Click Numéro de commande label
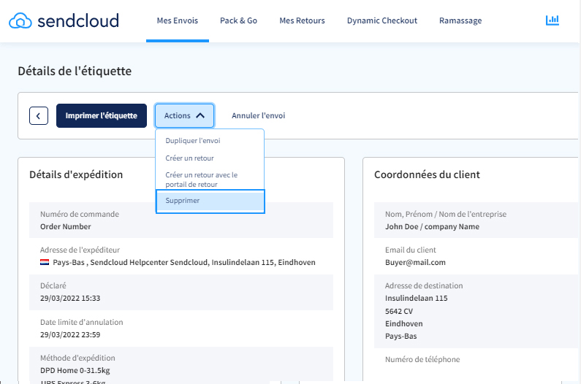The image size is (581, 384). coord(80,214)
